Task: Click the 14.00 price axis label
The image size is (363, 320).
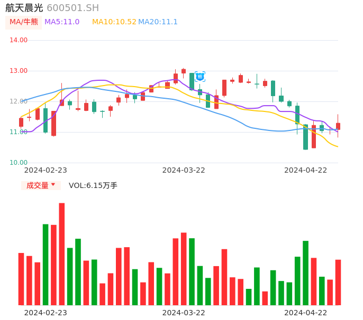Action: [x=19, y=40]
